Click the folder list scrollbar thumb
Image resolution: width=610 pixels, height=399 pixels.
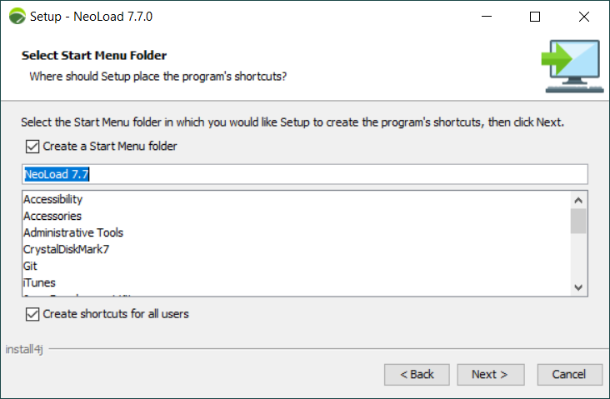pos(578,221)
